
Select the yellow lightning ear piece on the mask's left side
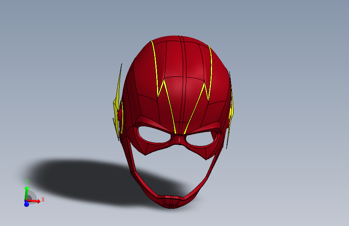click(117, 105)
